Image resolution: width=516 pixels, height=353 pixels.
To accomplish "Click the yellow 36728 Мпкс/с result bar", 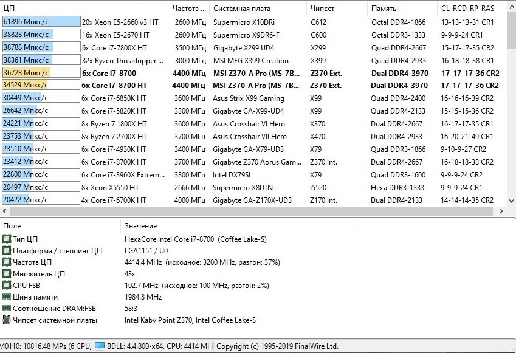I will point(41,73).
